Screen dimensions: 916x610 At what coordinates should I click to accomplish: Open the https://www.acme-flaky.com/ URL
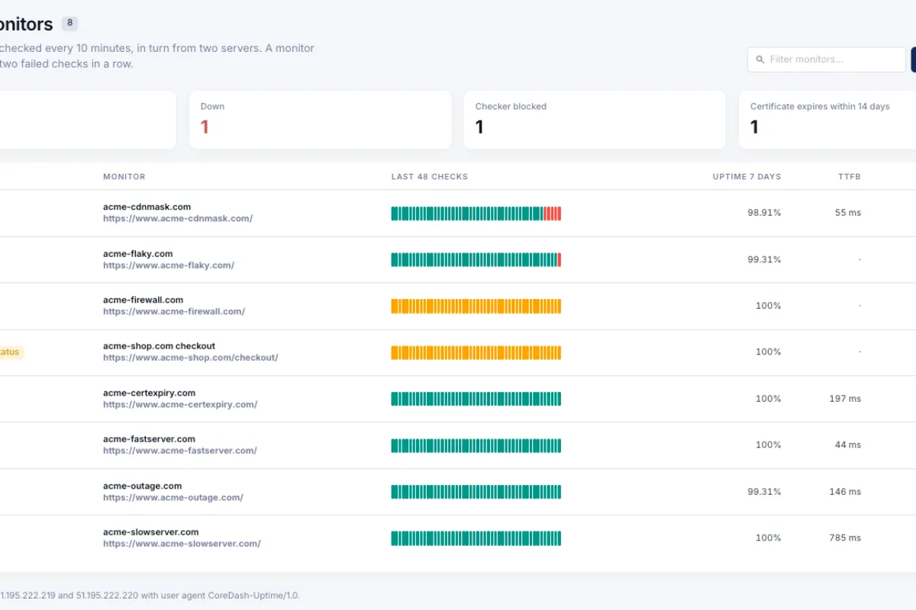(169, 265)
